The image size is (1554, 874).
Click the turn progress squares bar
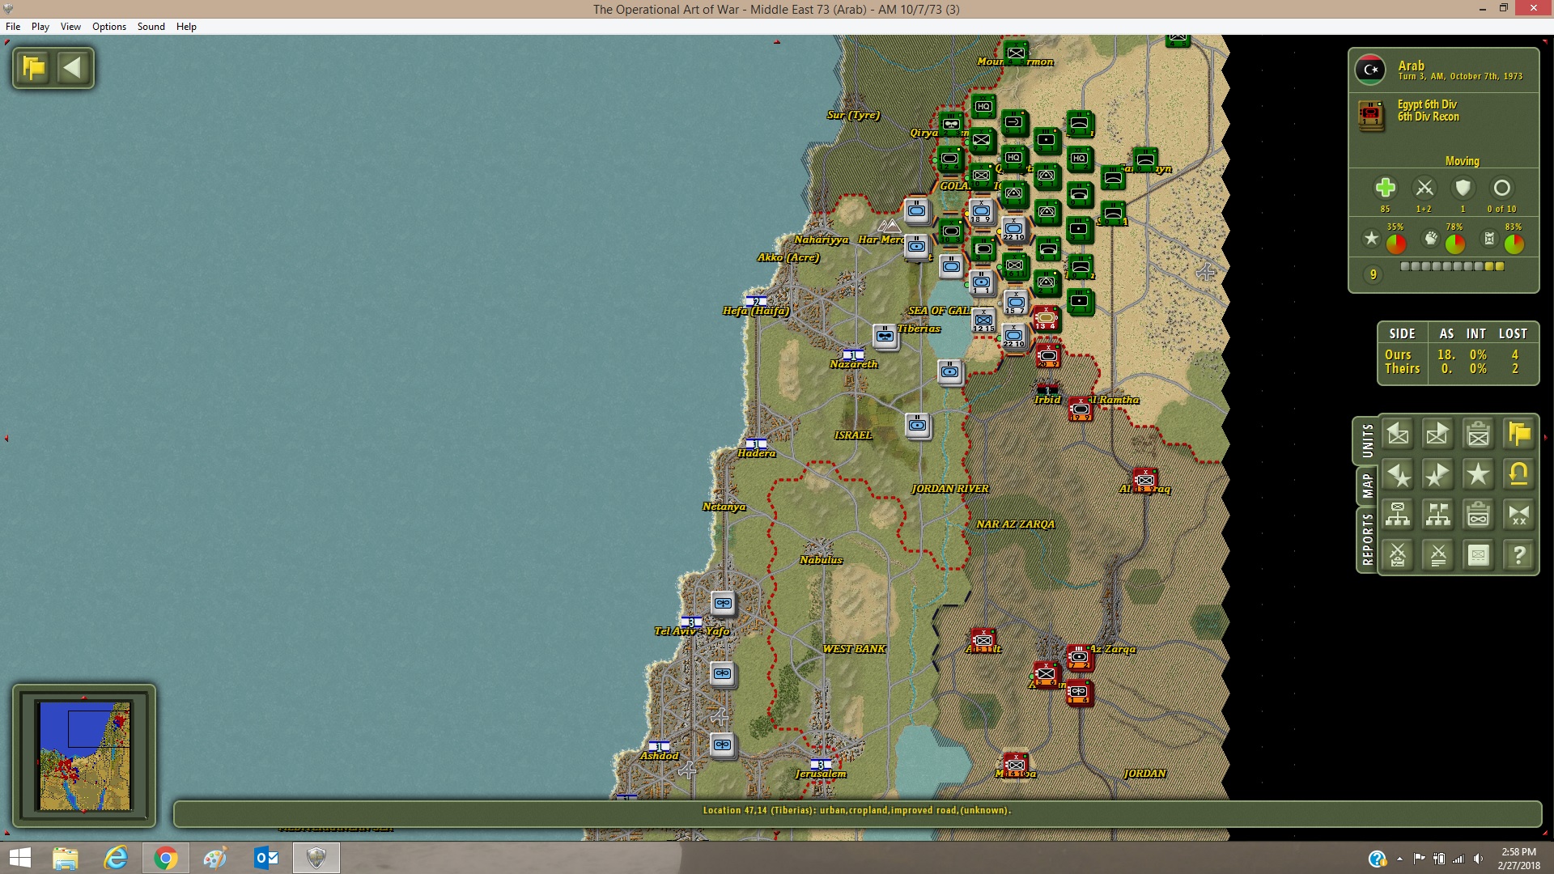pos(1452,266)
